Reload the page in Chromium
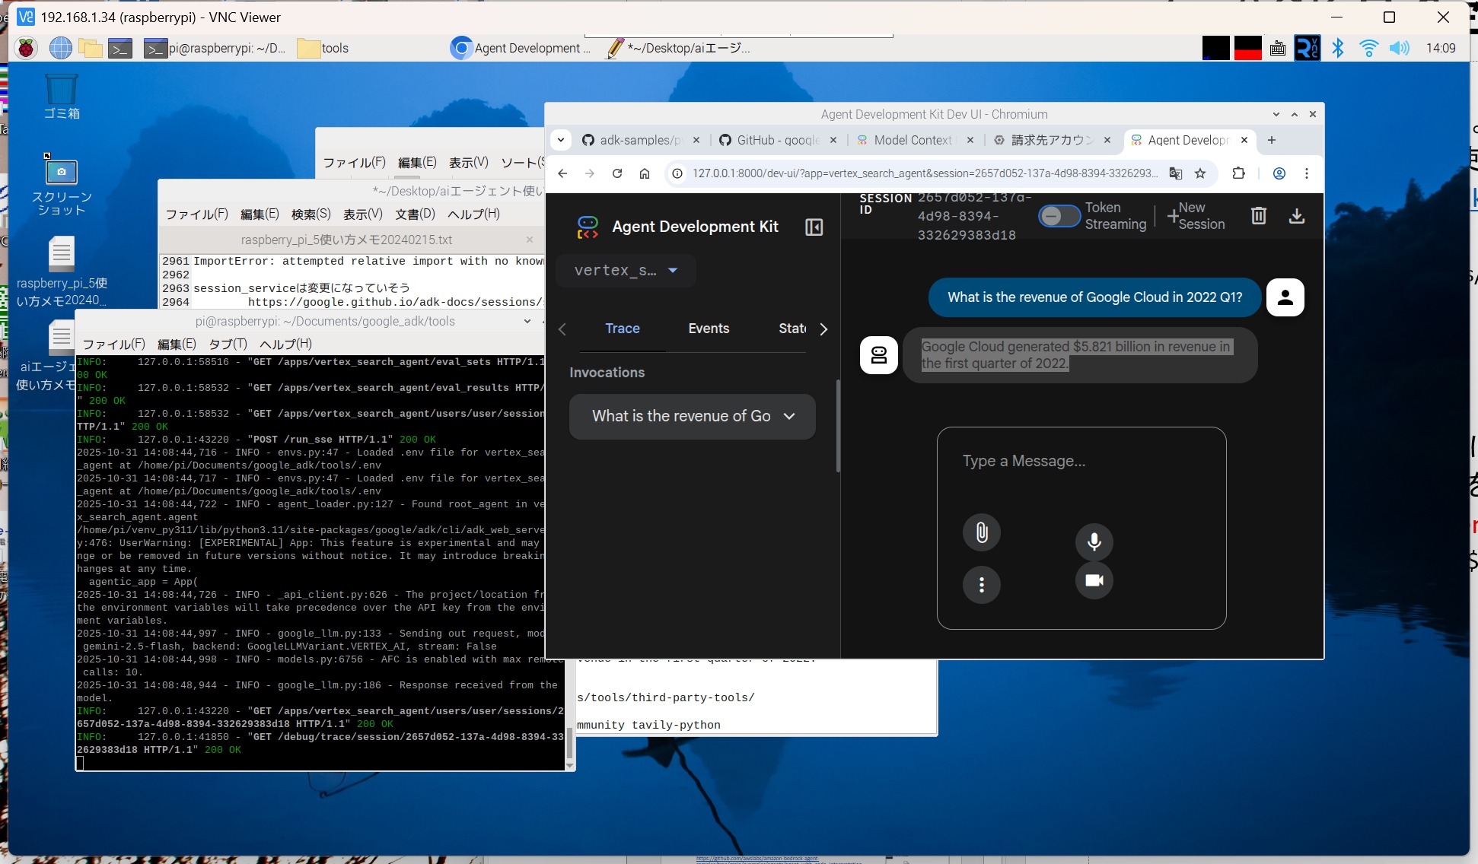Image resolution: width=1478 pixels, height=864 pixels. [x=616, y=173]
